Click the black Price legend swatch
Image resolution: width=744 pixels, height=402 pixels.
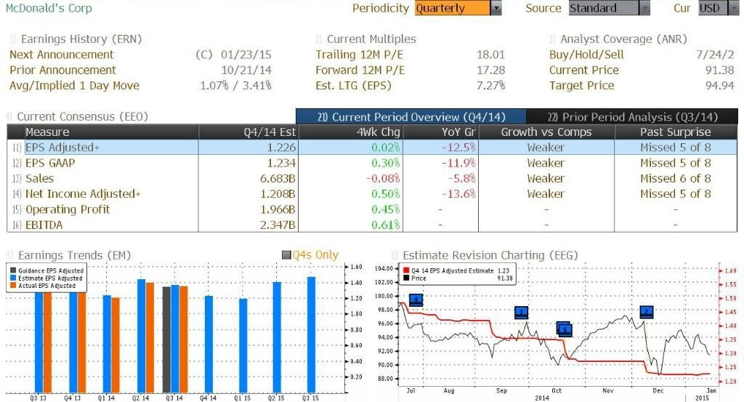tap(406, 278)
